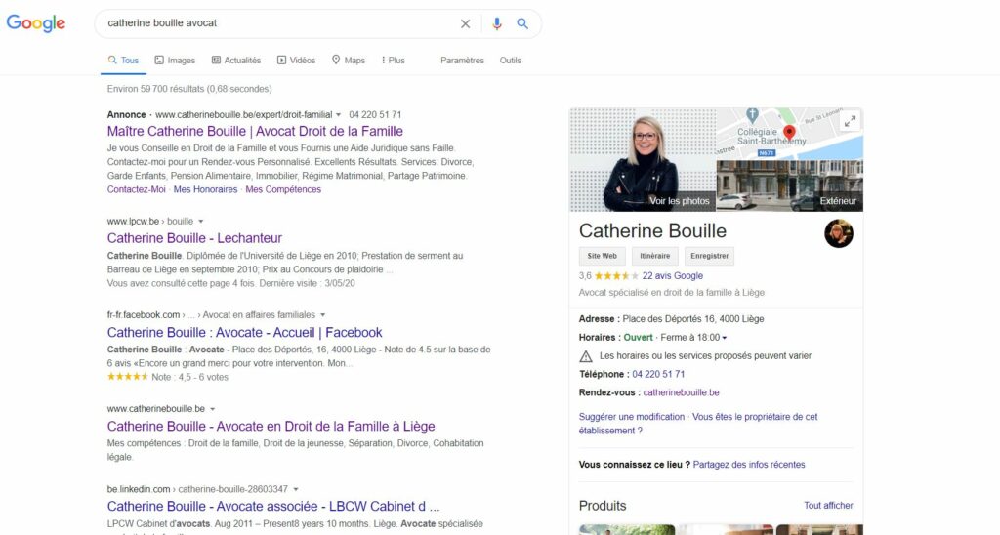Viewport: 1000px width, 535px height.
Task: Click the Google logo
Action: (36, 23)
